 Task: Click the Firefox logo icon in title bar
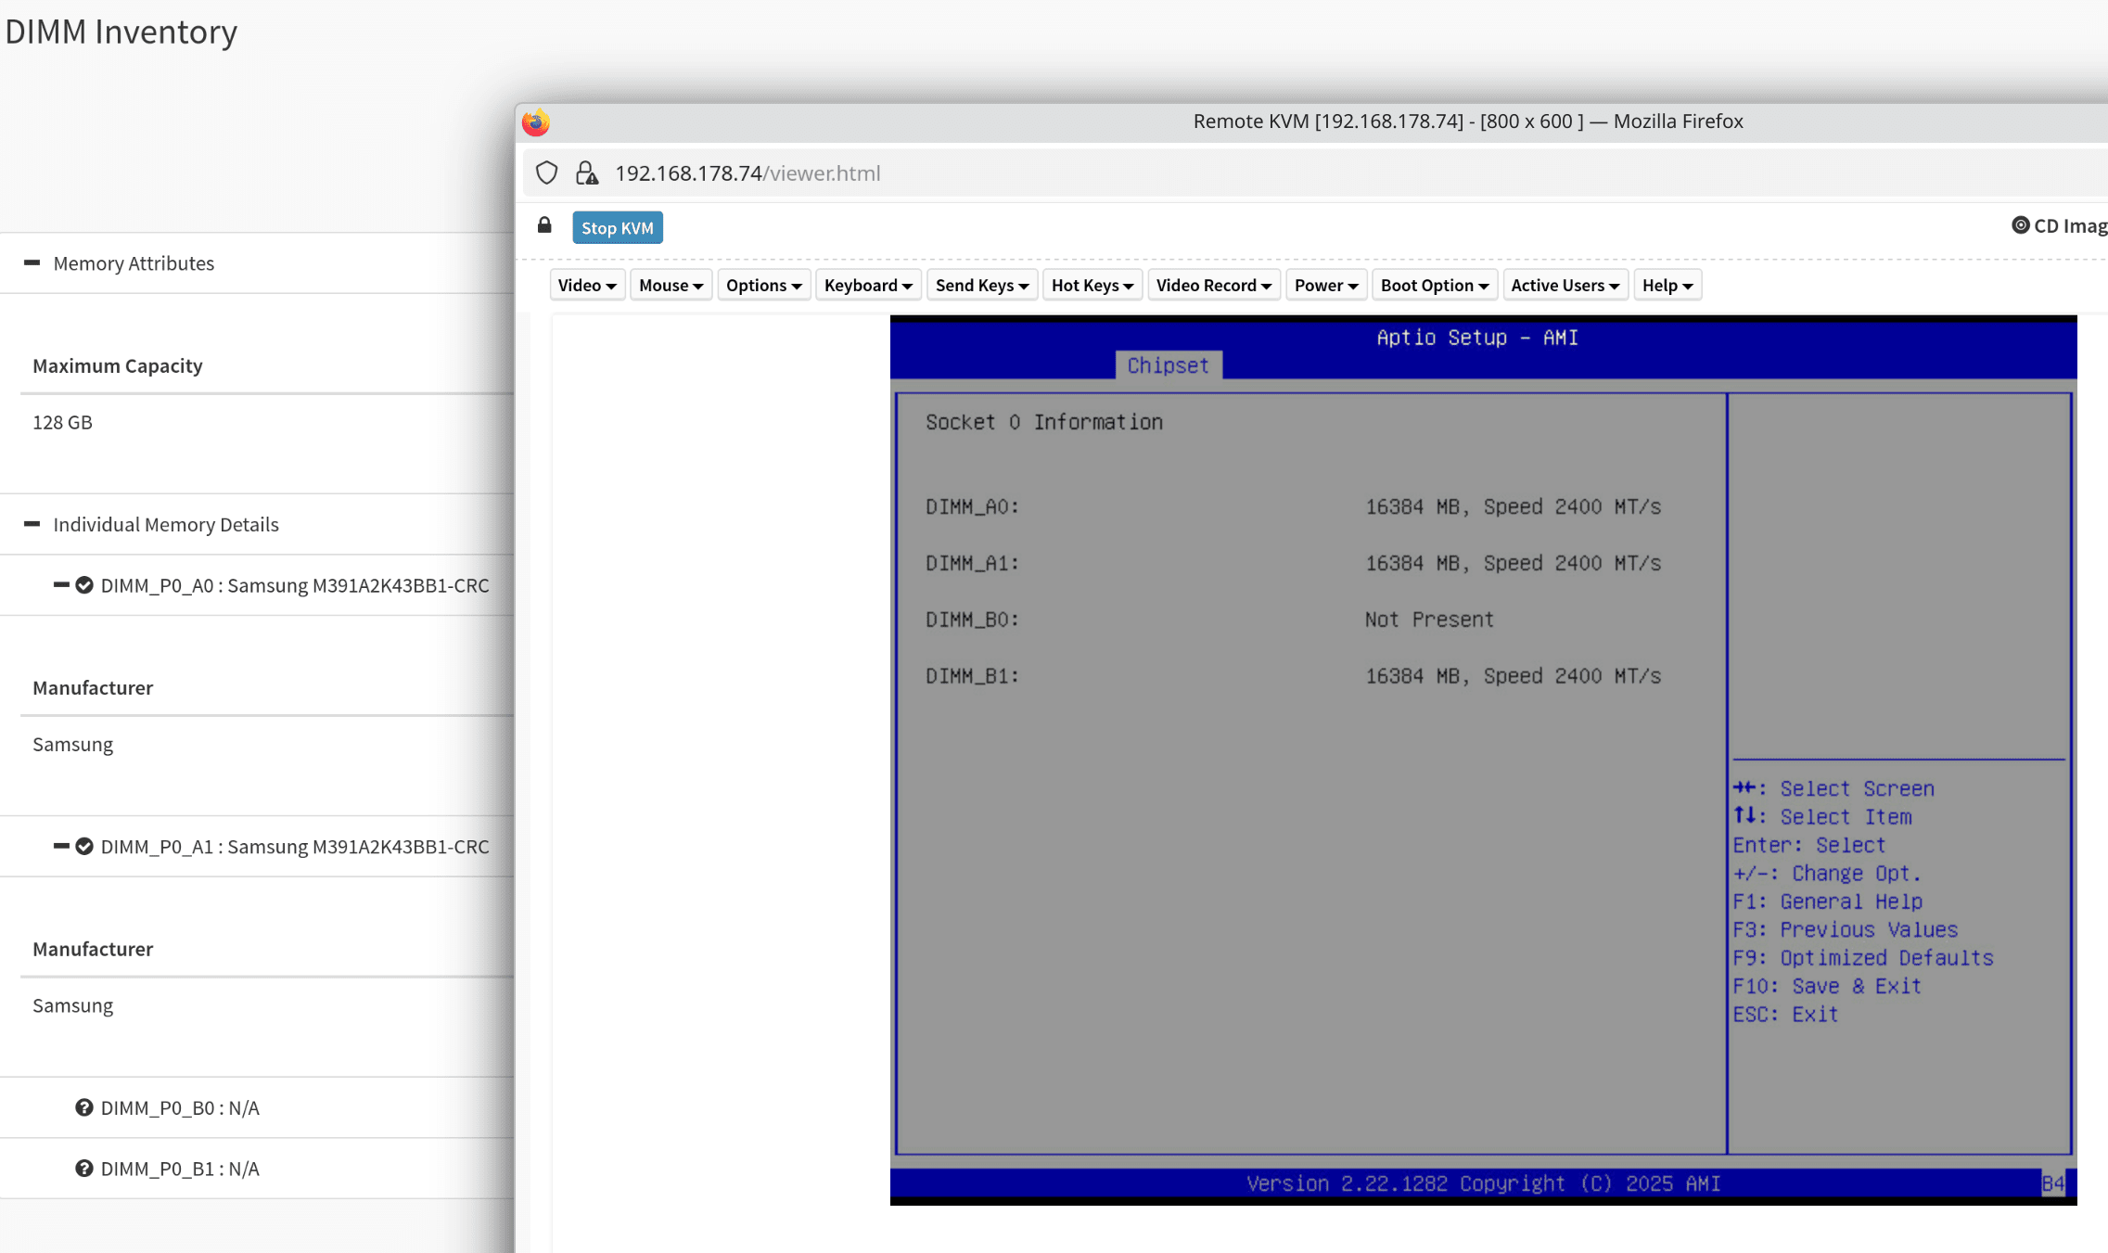536,122
